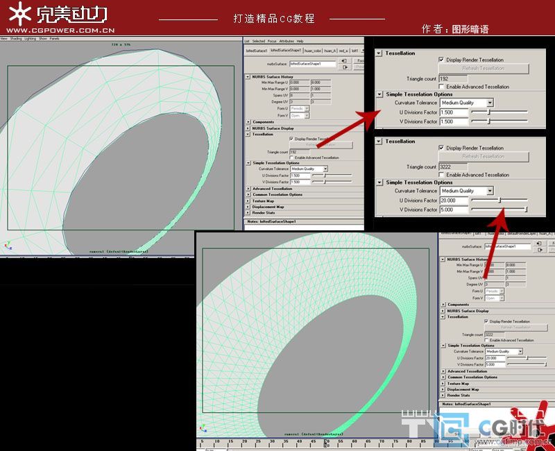
Task: Enable Advanced Tessellation in upper Attribute Editor
Action: pos(291,158)
